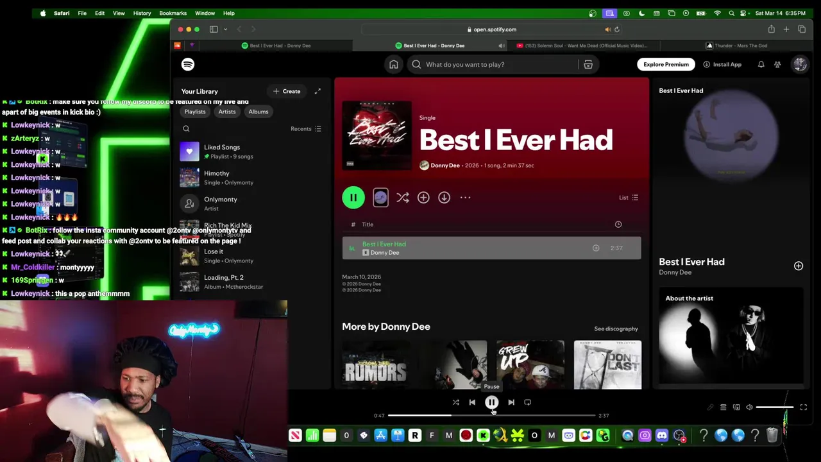
Task: Open the Safari File menu
Action: (82, 13)
